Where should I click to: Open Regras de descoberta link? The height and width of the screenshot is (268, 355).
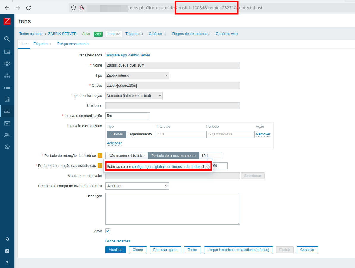191,34
